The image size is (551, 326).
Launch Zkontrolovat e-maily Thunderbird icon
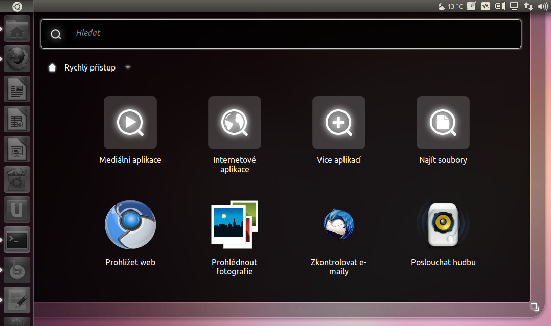338,225
